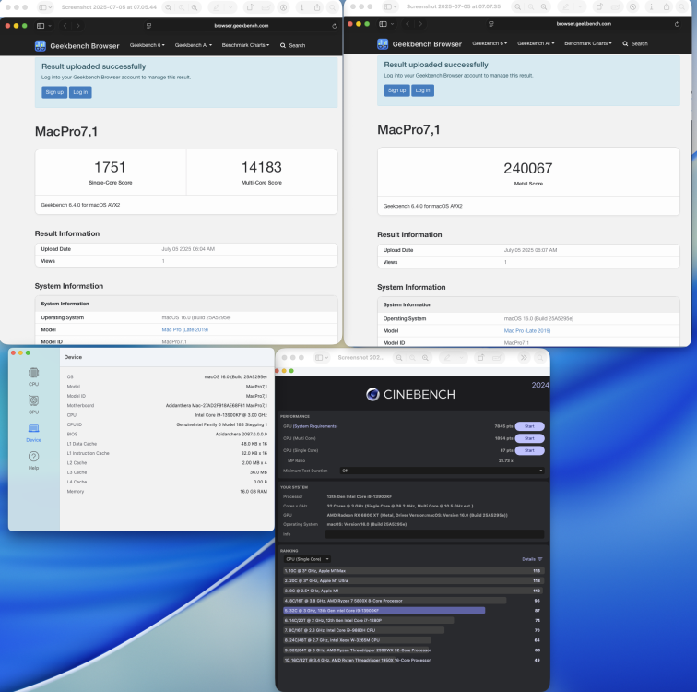The height and width of the screenshot is (692, 697).
Task: Open the Minimum Test Duration dropdown
Action: [443, 471]
